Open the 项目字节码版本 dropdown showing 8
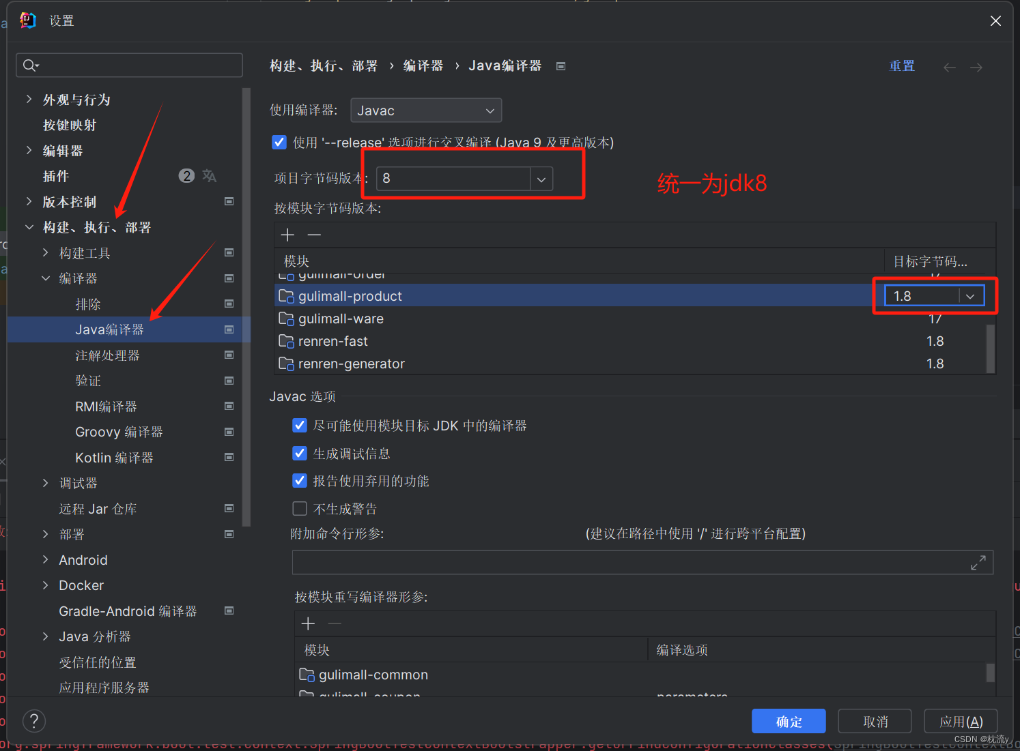 point(541,179)
